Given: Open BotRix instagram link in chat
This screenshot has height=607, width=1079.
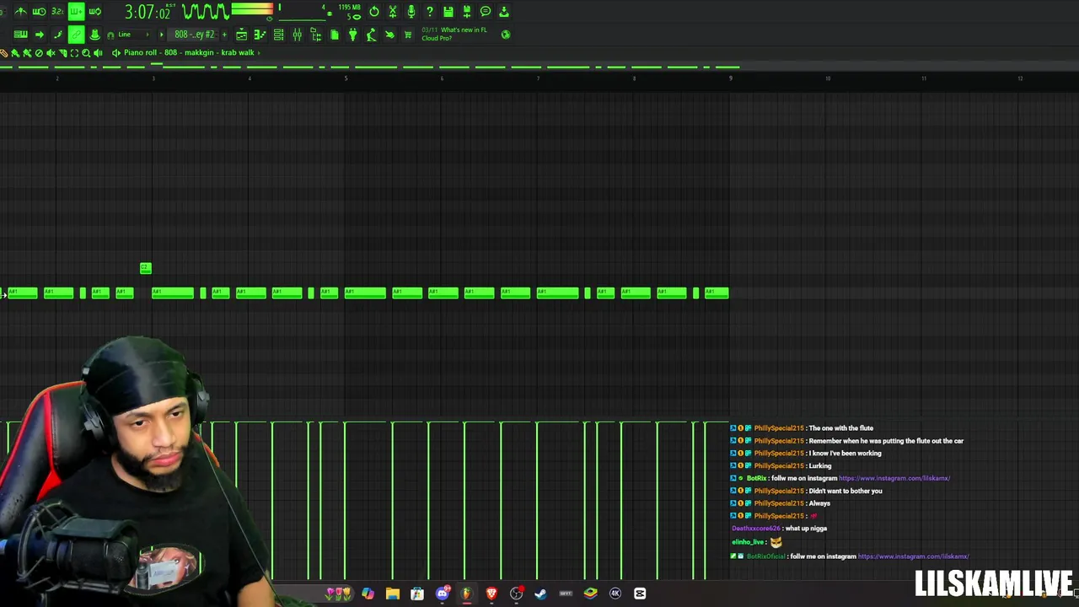Looking at the screenshot, I should tap(894, 478).
